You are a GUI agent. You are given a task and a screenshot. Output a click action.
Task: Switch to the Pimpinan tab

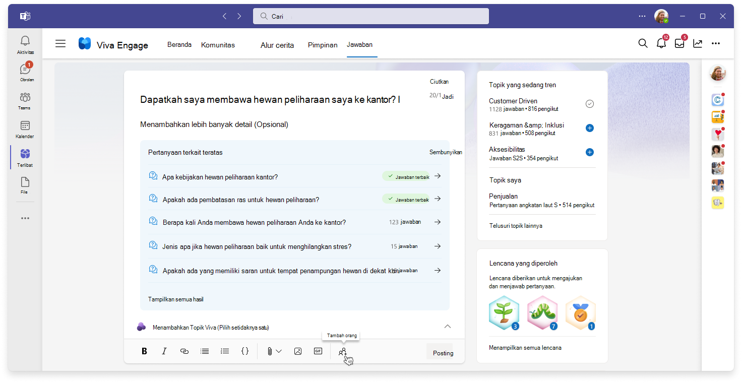point(323,45)
